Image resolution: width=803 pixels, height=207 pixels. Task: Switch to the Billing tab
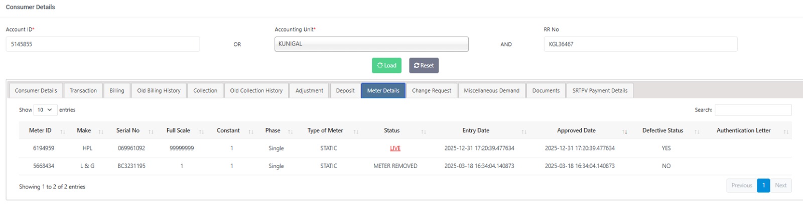[117, 90]
